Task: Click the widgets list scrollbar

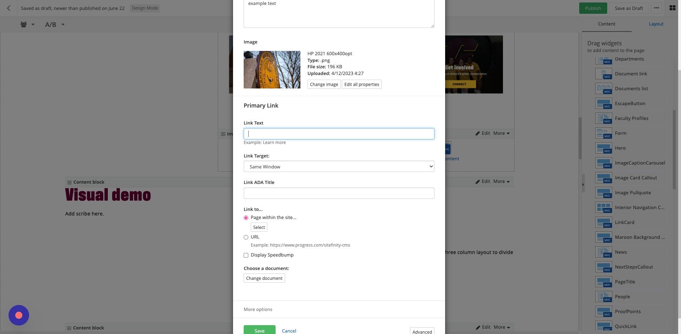Action: point(674,150)
